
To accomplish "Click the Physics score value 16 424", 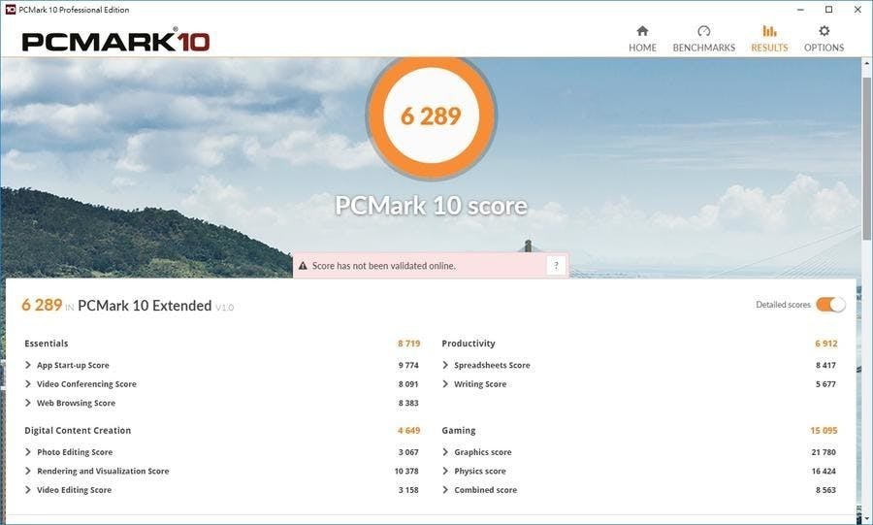I will tap(824, 471).
